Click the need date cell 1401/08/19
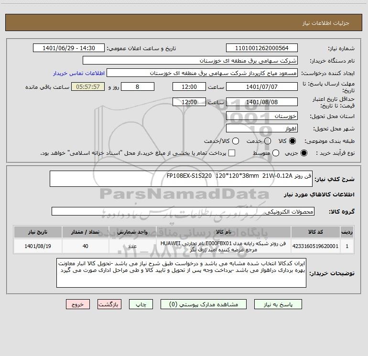The width and height of the screenshot is (368, 356). tap(38, 246)
